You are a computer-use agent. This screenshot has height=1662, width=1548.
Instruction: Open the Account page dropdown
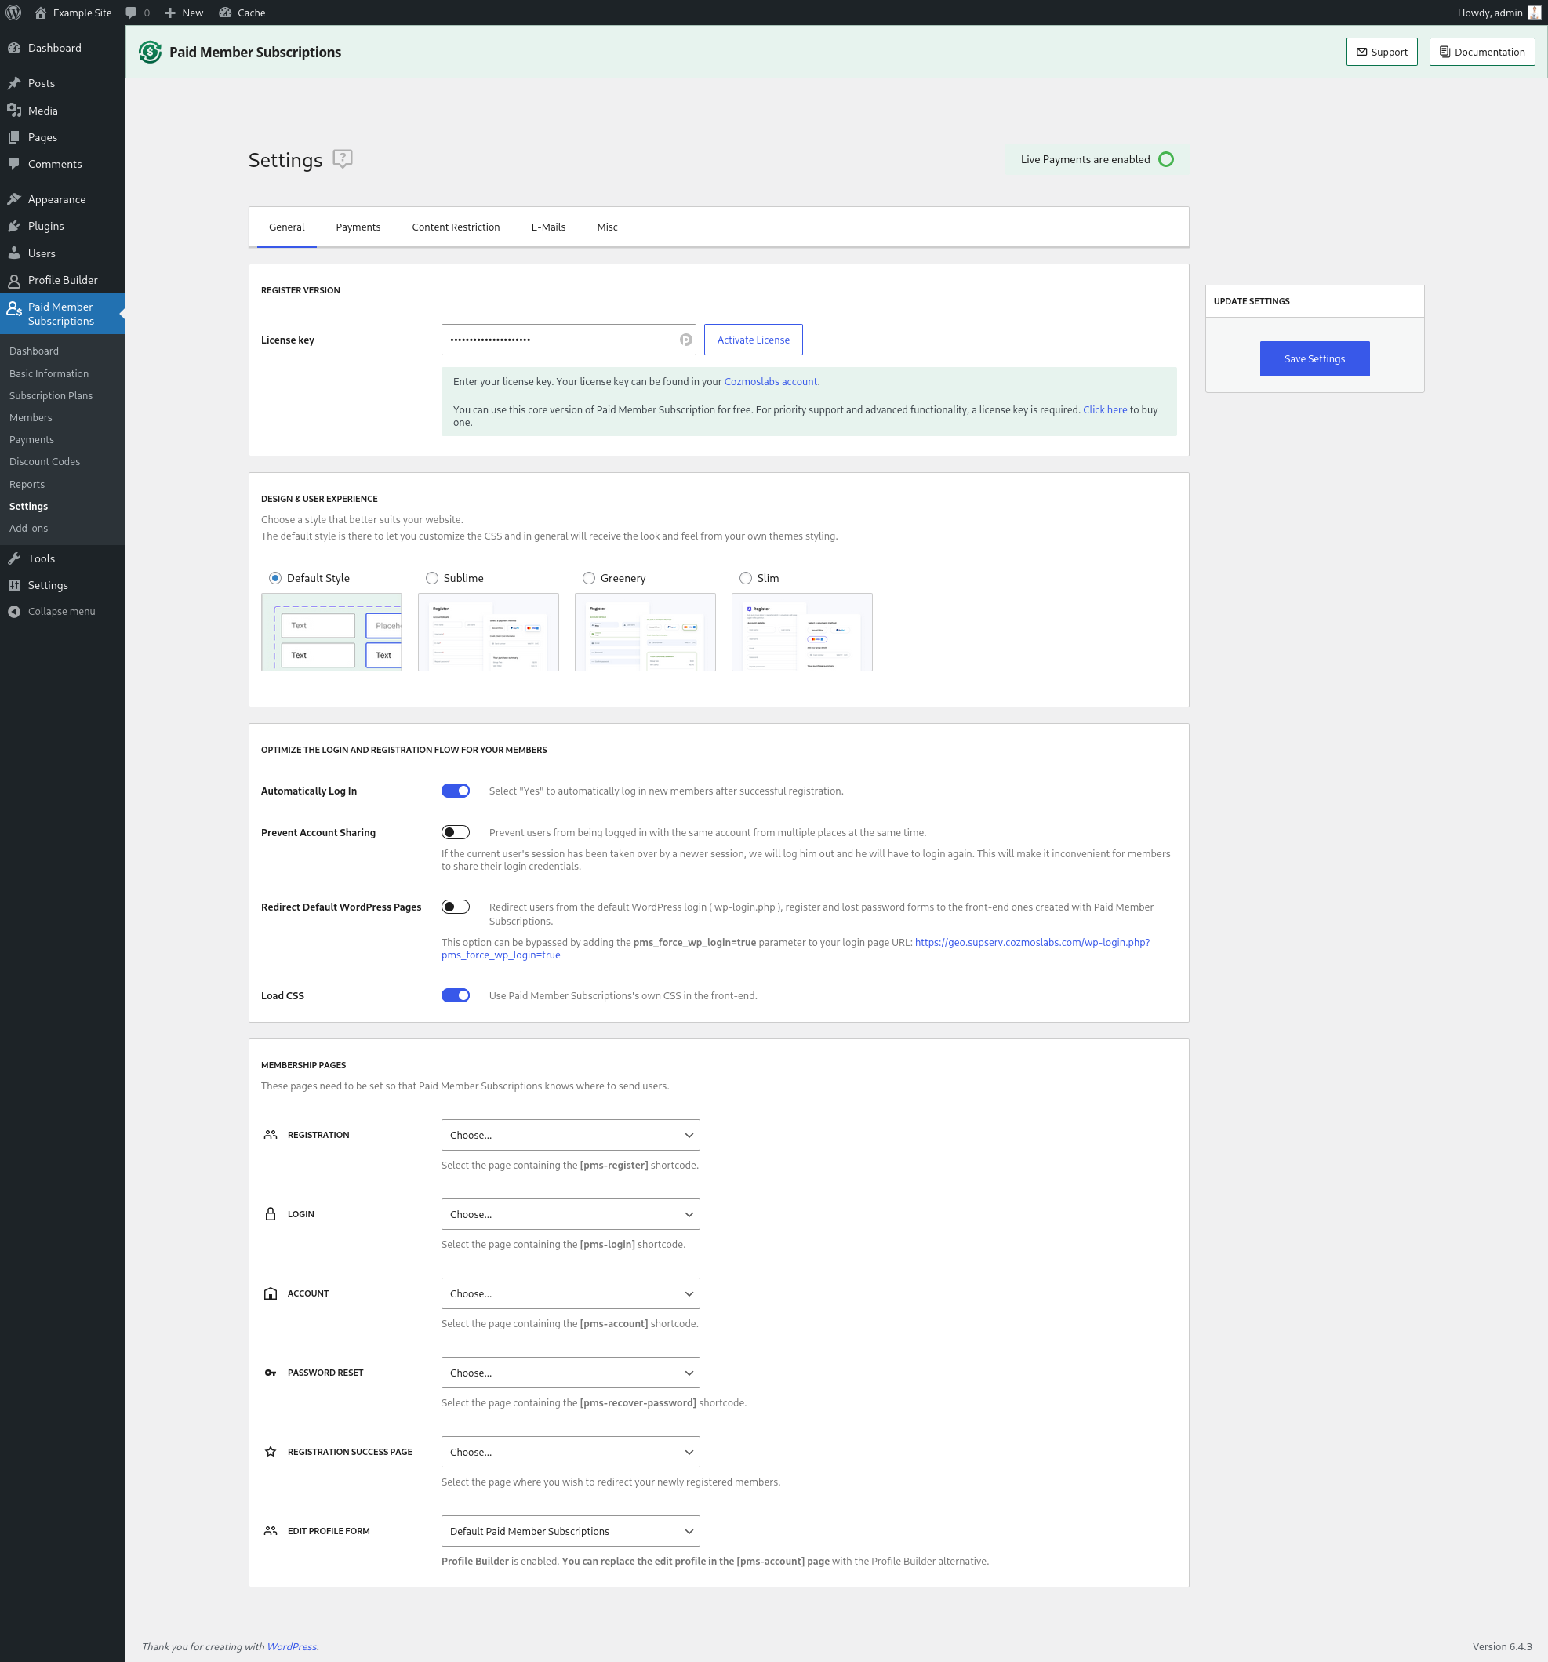[x=571, y=1293]
